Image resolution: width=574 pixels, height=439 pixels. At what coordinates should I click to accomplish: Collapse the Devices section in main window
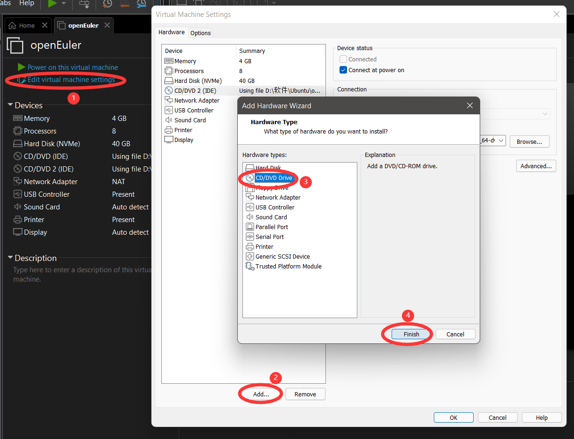(x=10, y=105)
